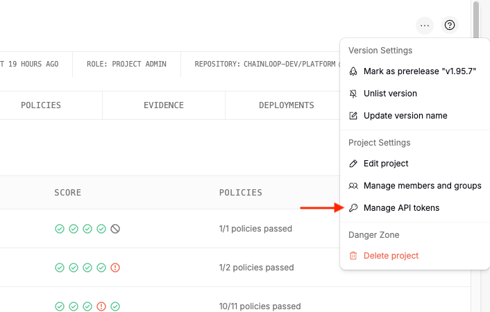Switch to the Policies tab
The width and height of the screenshot is (490, 312).
[41, 105]
